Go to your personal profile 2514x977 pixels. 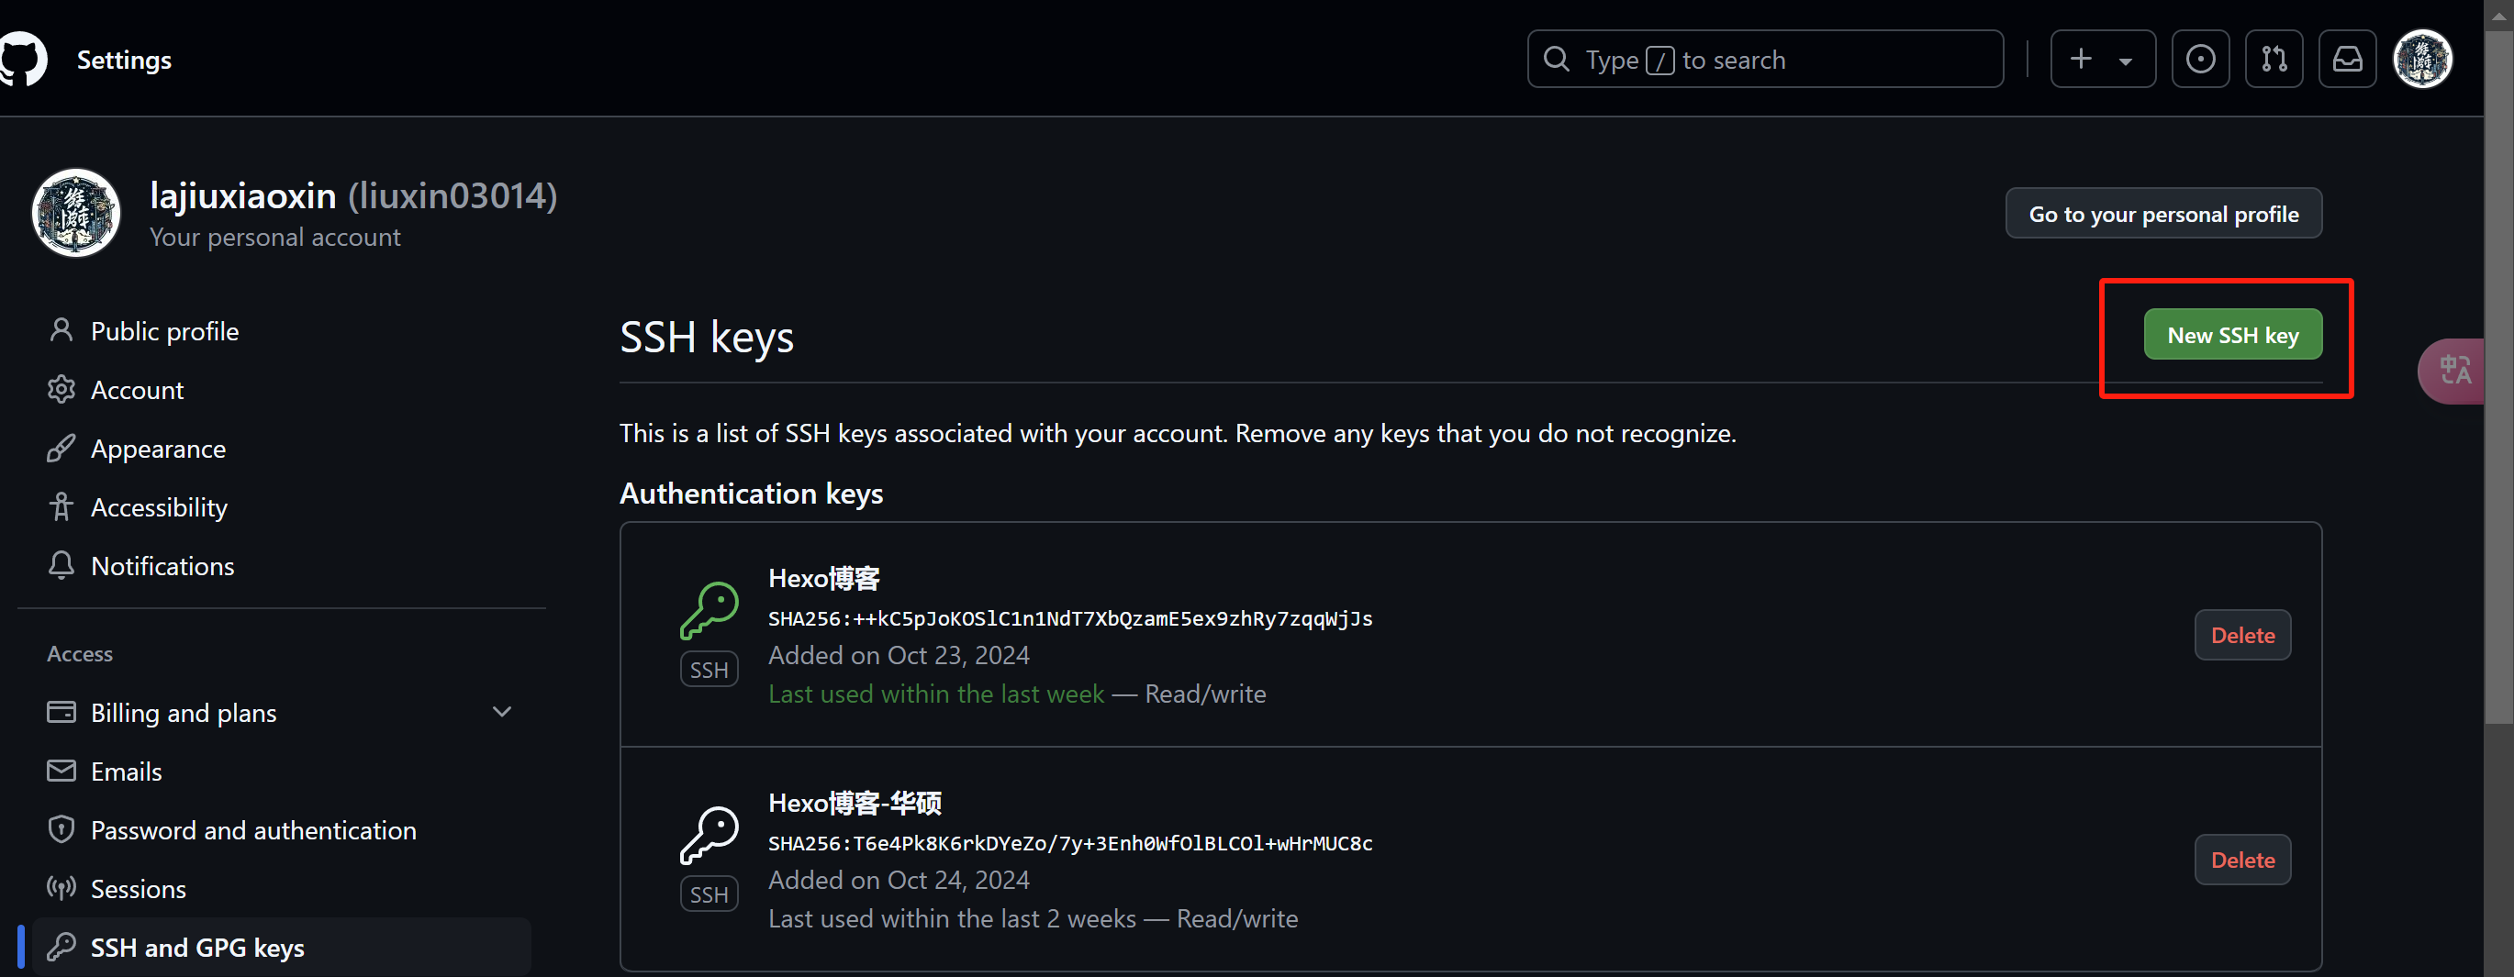point(2162,214)
